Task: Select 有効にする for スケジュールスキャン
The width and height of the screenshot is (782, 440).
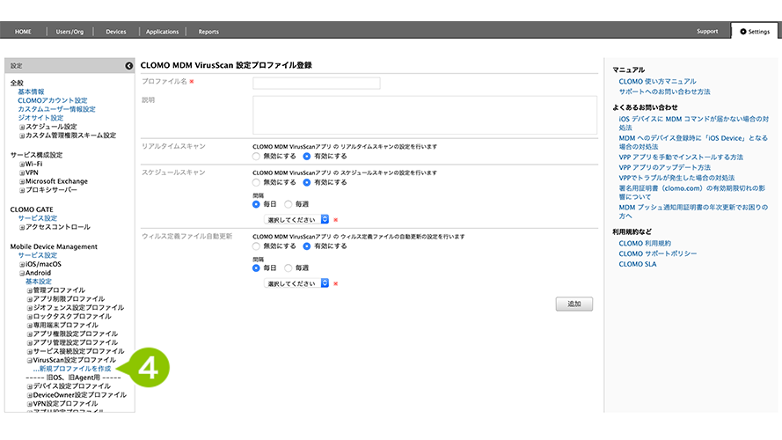Action: 307,182
